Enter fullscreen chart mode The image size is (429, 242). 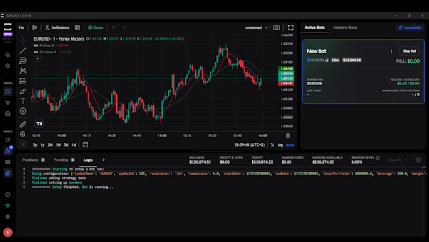point(291,28)
